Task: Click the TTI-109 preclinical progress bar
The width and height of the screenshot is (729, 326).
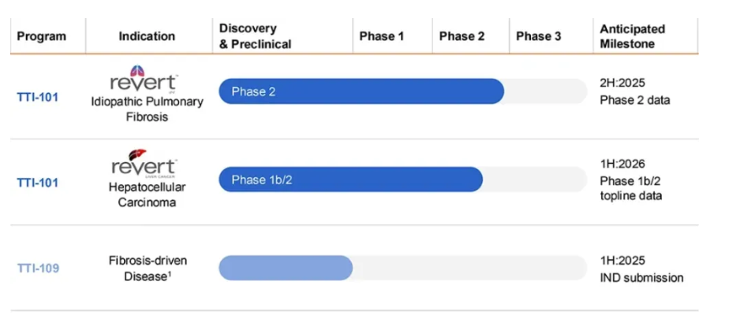Action: [286, 268]
